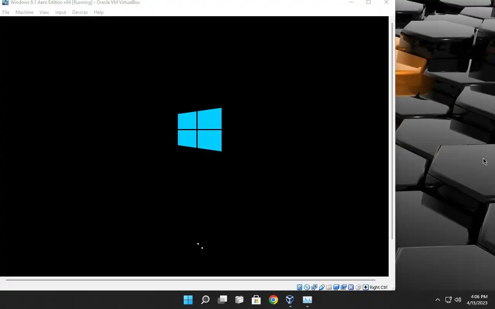
Task: Click the VirtualBox title bar app icon
Action: (5, 2)
